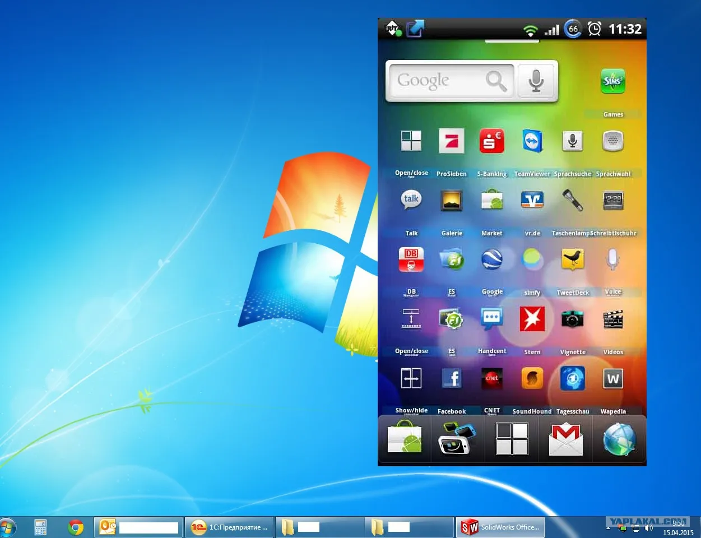Screen dimensions: 701x538
Task: Launch the Wapedia app
Action: pos(613,378)
